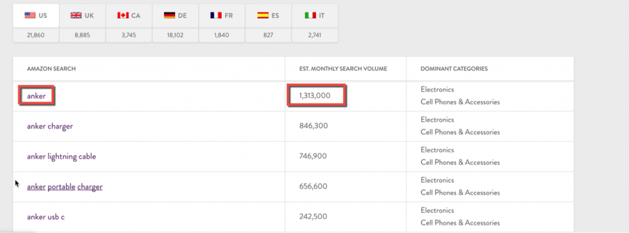Open the "anker charger" search link
Image resolution: width=629 pixels, height=233 pixels.
coord(50,126)
